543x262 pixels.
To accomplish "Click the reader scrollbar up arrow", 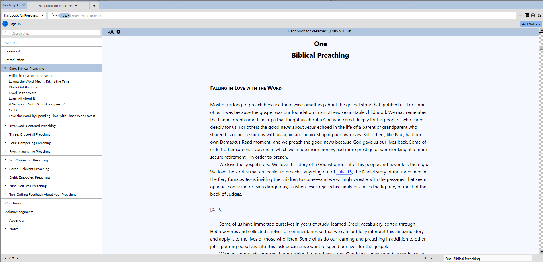I will click(541, 30).
